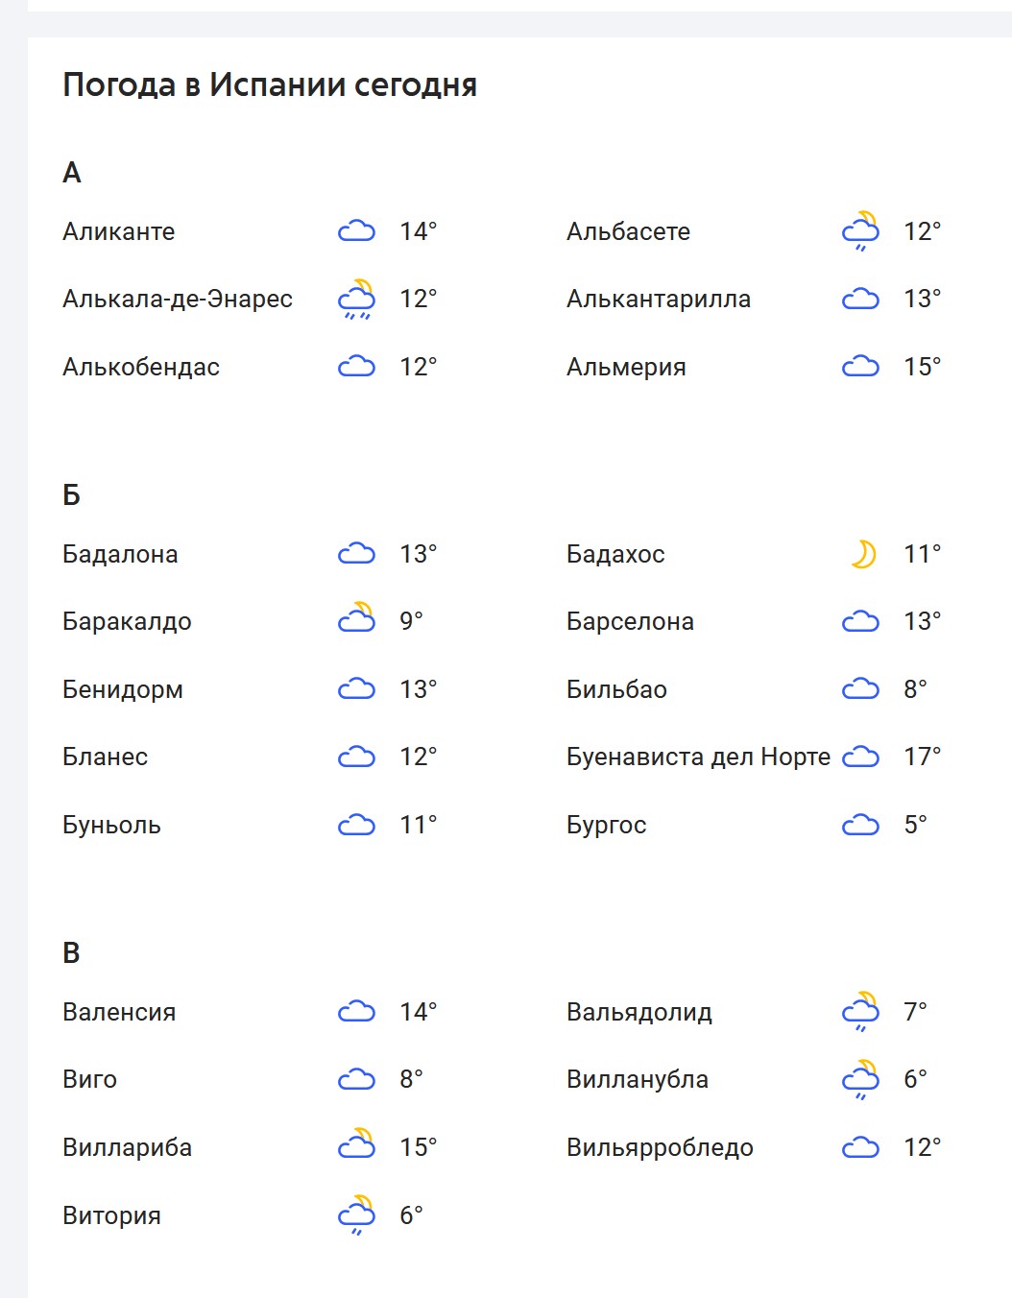1012x1298 pixels.
Task: Click the crescent moon icon for Бадахос
Action: coord(863,554)
